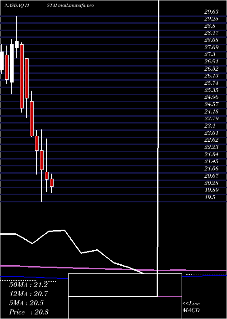
Task: Click the 24.96 price axis label
Action: 211,97
